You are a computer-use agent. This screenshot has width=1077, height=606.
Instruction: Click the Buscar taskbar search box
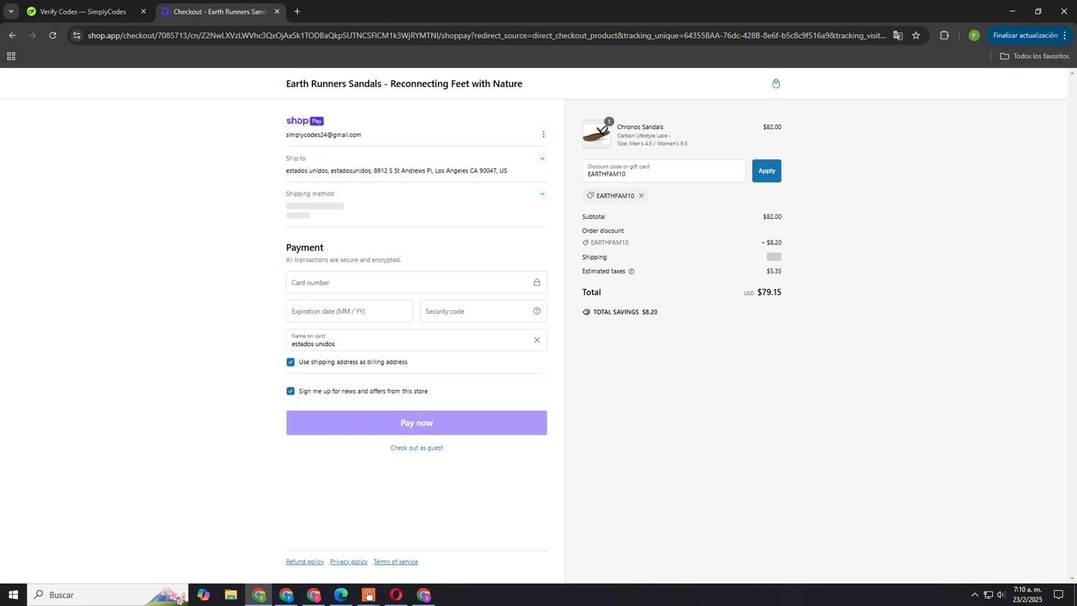pos(108,595)
